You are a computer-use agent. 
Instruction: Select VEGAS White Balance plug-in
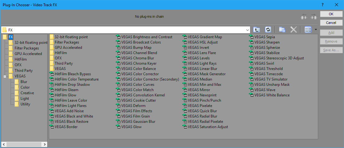[269, 95]
